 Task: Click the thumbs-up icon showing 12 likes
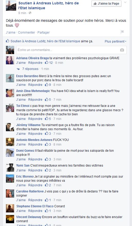[x=47, y=63]
